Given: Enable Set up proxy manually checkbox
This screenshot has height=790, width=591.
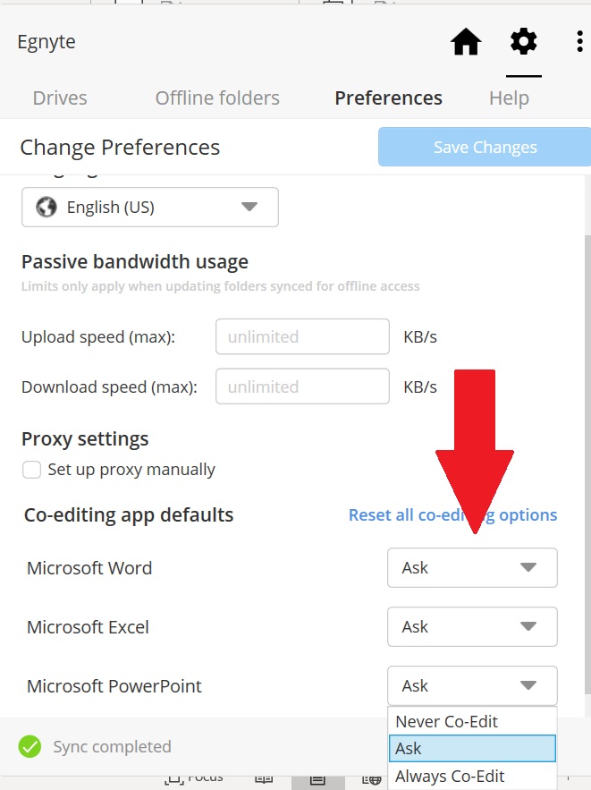Looking at the screenshot, I should (x=32, y=470).
